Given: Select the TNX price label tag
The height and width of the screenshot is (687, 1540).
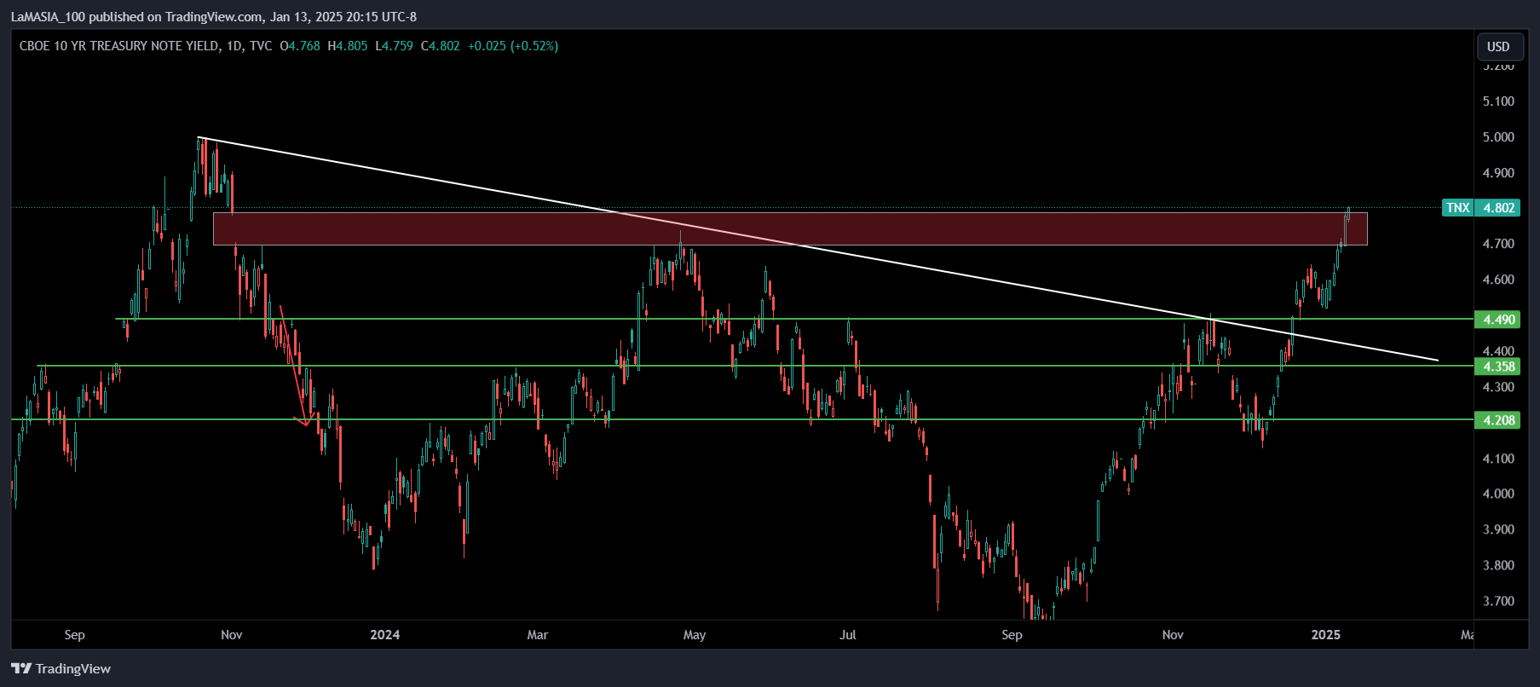Looking at the screenshot, I should [x=1457, y=208].
